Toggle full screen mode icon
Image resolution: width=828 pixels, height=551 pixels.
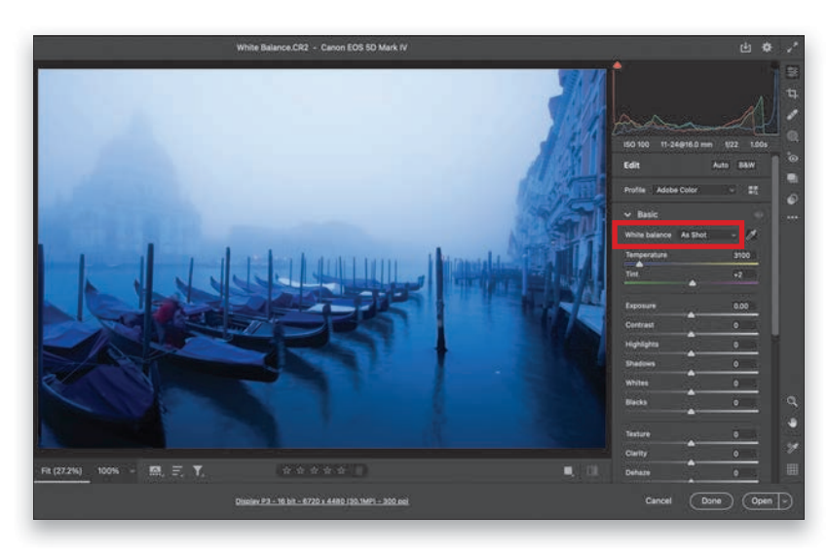pos(791,47)
